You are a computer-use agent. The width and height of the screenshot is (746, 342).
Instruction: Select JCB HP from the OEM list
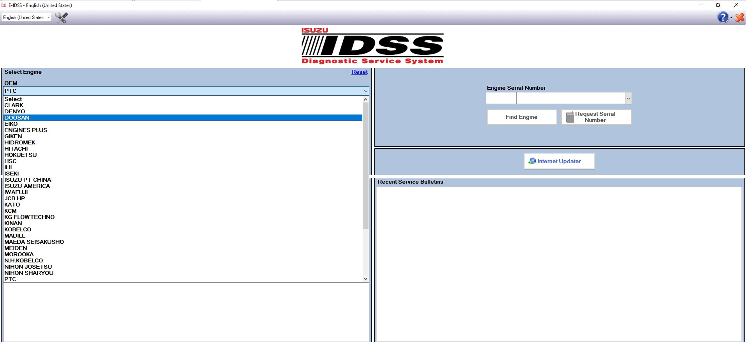(183, 198)
